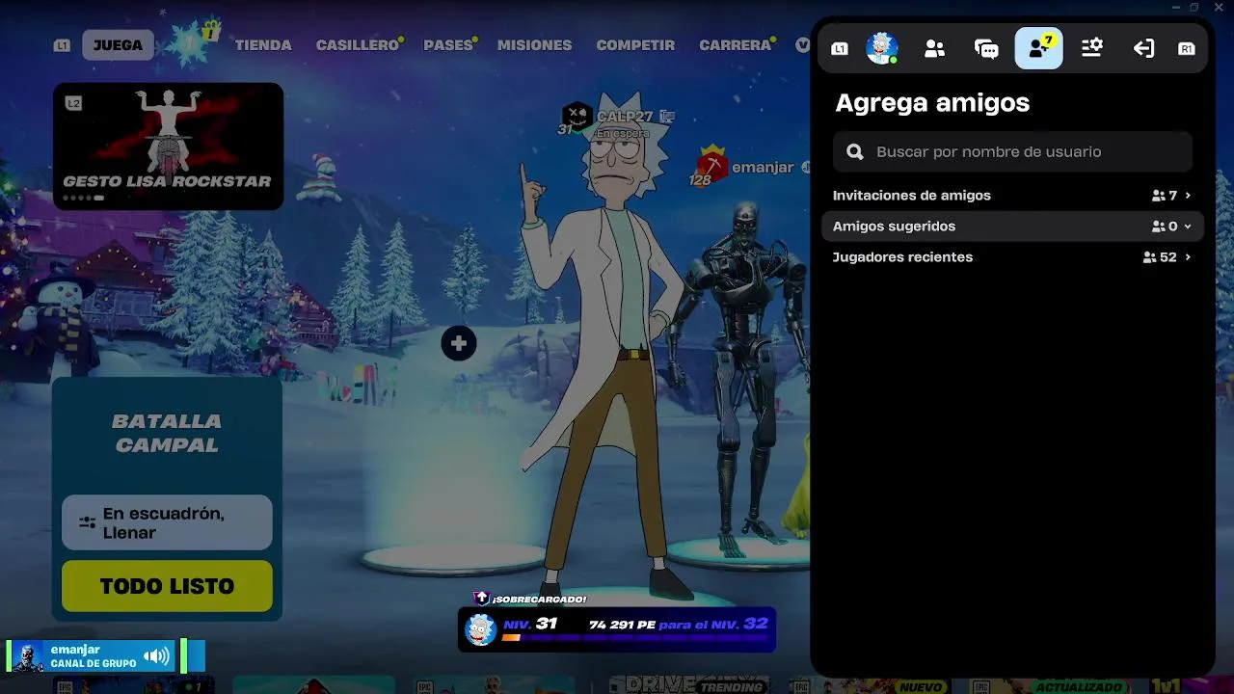1234x694 pixels.
Task: Open En escuadrón, Llenar mode options
Action: coord(167,522)
